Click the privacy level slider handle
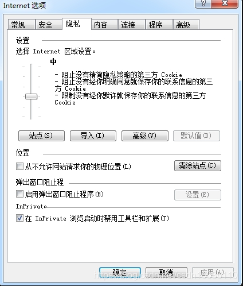The image size is (243, 286). [x=31, y=96]
